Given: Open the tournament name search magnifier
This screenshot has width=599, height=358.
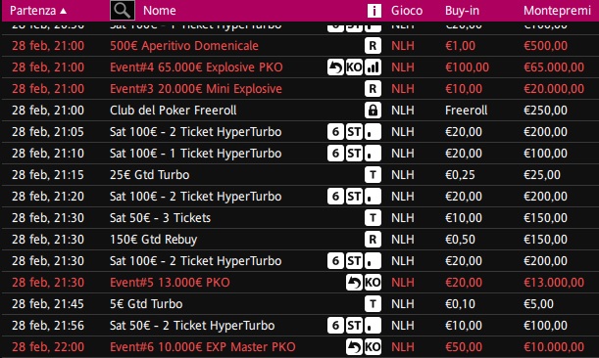Looking at the screenshot, I should click(123, 11).
